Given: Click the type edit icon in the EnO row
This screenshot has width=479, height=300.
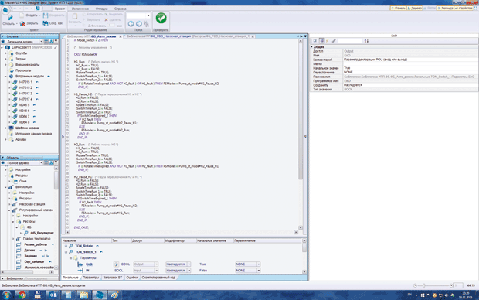Looking at the screenshot, I should click(116, 264).
